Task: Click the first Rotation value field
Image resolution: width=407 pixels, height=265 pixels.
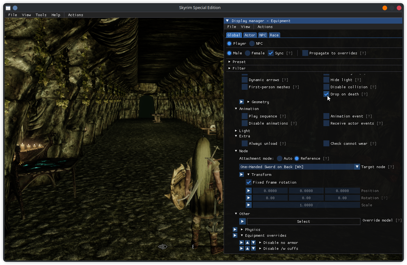Action: coord(270,198)
